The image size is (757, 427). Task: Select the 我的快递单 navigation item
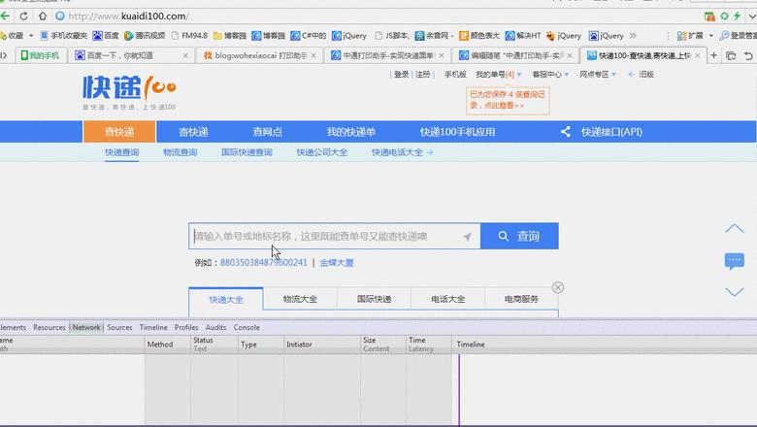point(351,132)
